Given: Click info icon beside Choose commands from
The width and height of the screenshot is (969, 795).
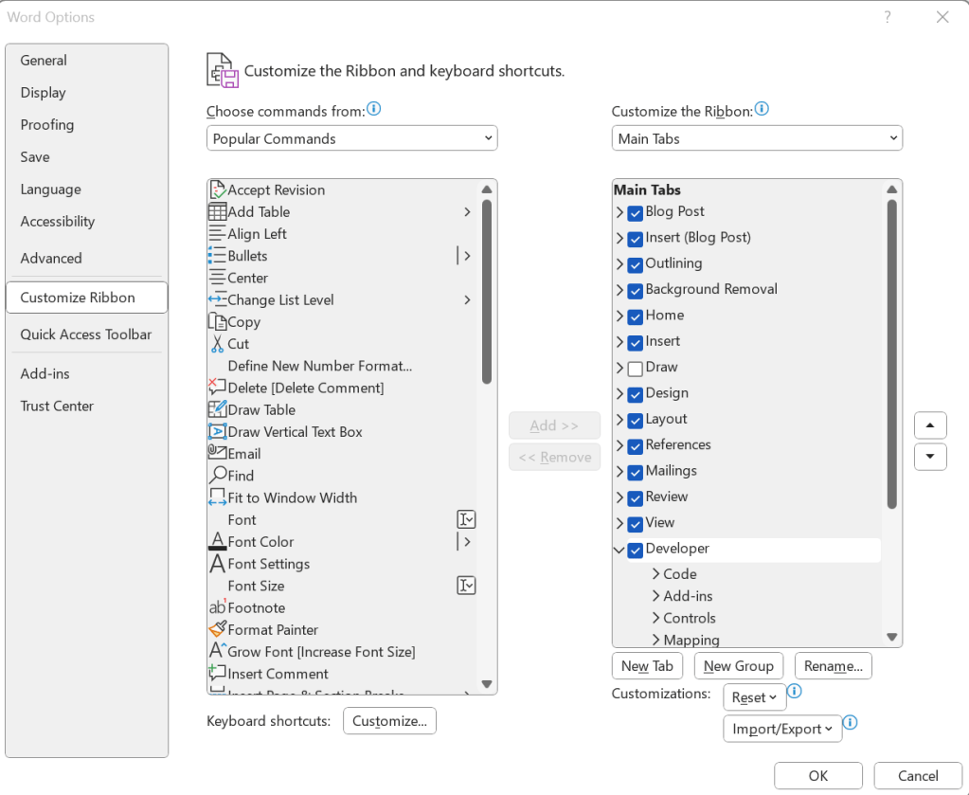Looking at the screenshot, I should (374, 110).
